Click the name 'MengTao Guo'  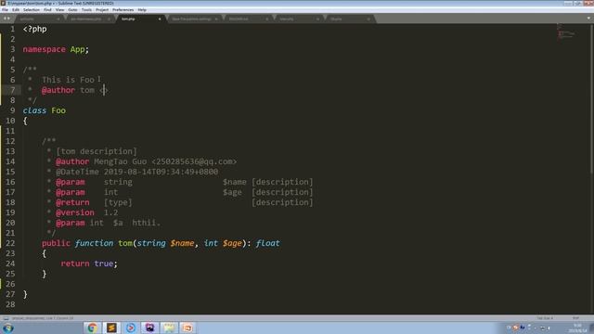(120, 161)
